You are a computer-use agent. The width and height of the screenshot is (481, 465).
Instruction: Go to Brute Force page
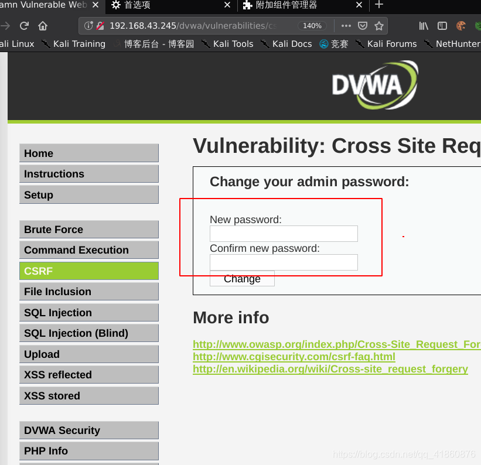89,230
